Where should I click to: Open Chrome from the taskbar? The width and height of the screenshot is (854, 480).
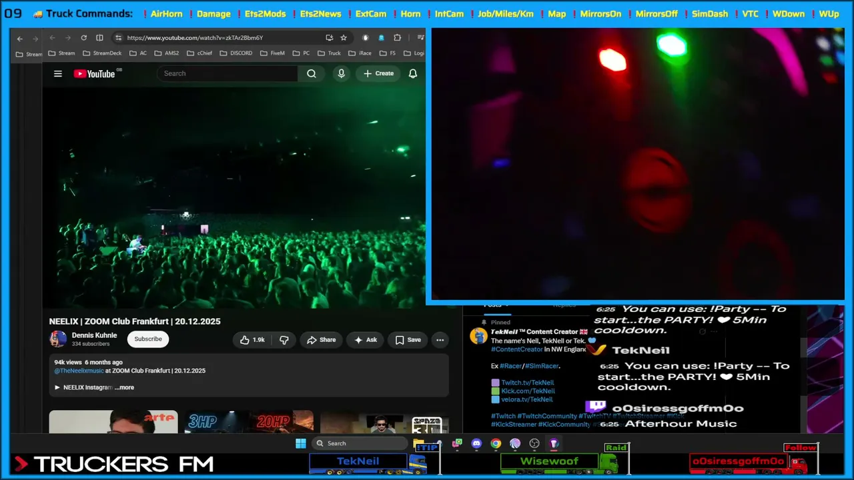[x=496, y=443]
